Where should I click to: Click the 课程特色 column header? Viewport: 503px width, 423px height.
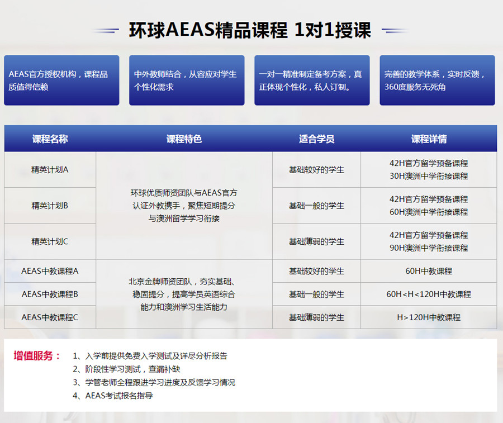coord(184,139)
